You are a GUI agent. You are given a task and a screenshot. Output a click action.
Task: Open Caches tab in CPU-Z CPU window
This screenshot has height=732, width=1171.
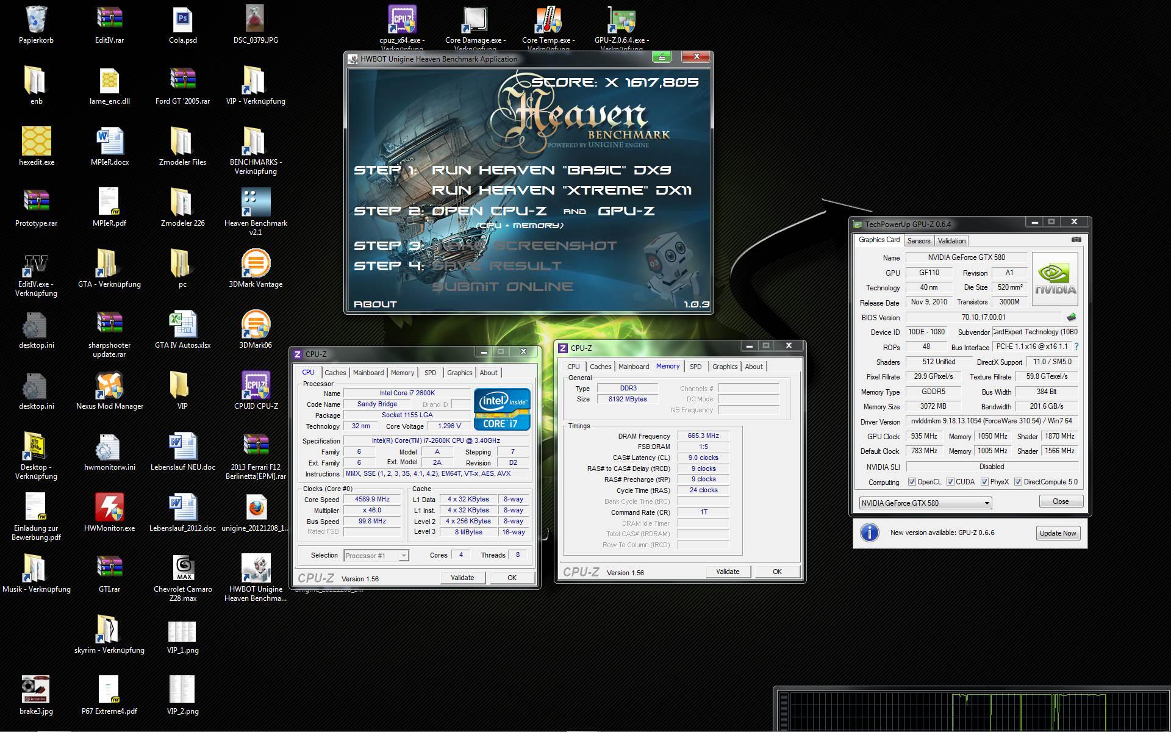tap(335, 373)
